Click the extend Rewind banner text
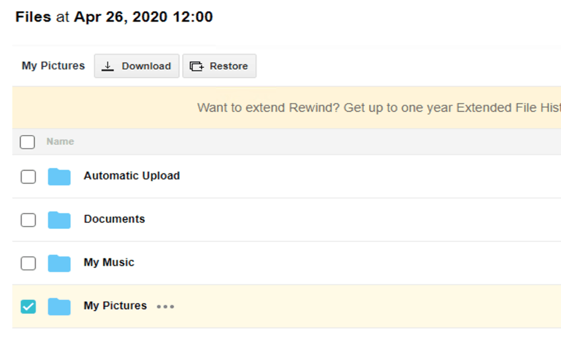561x337 pixels. (379, 107)
